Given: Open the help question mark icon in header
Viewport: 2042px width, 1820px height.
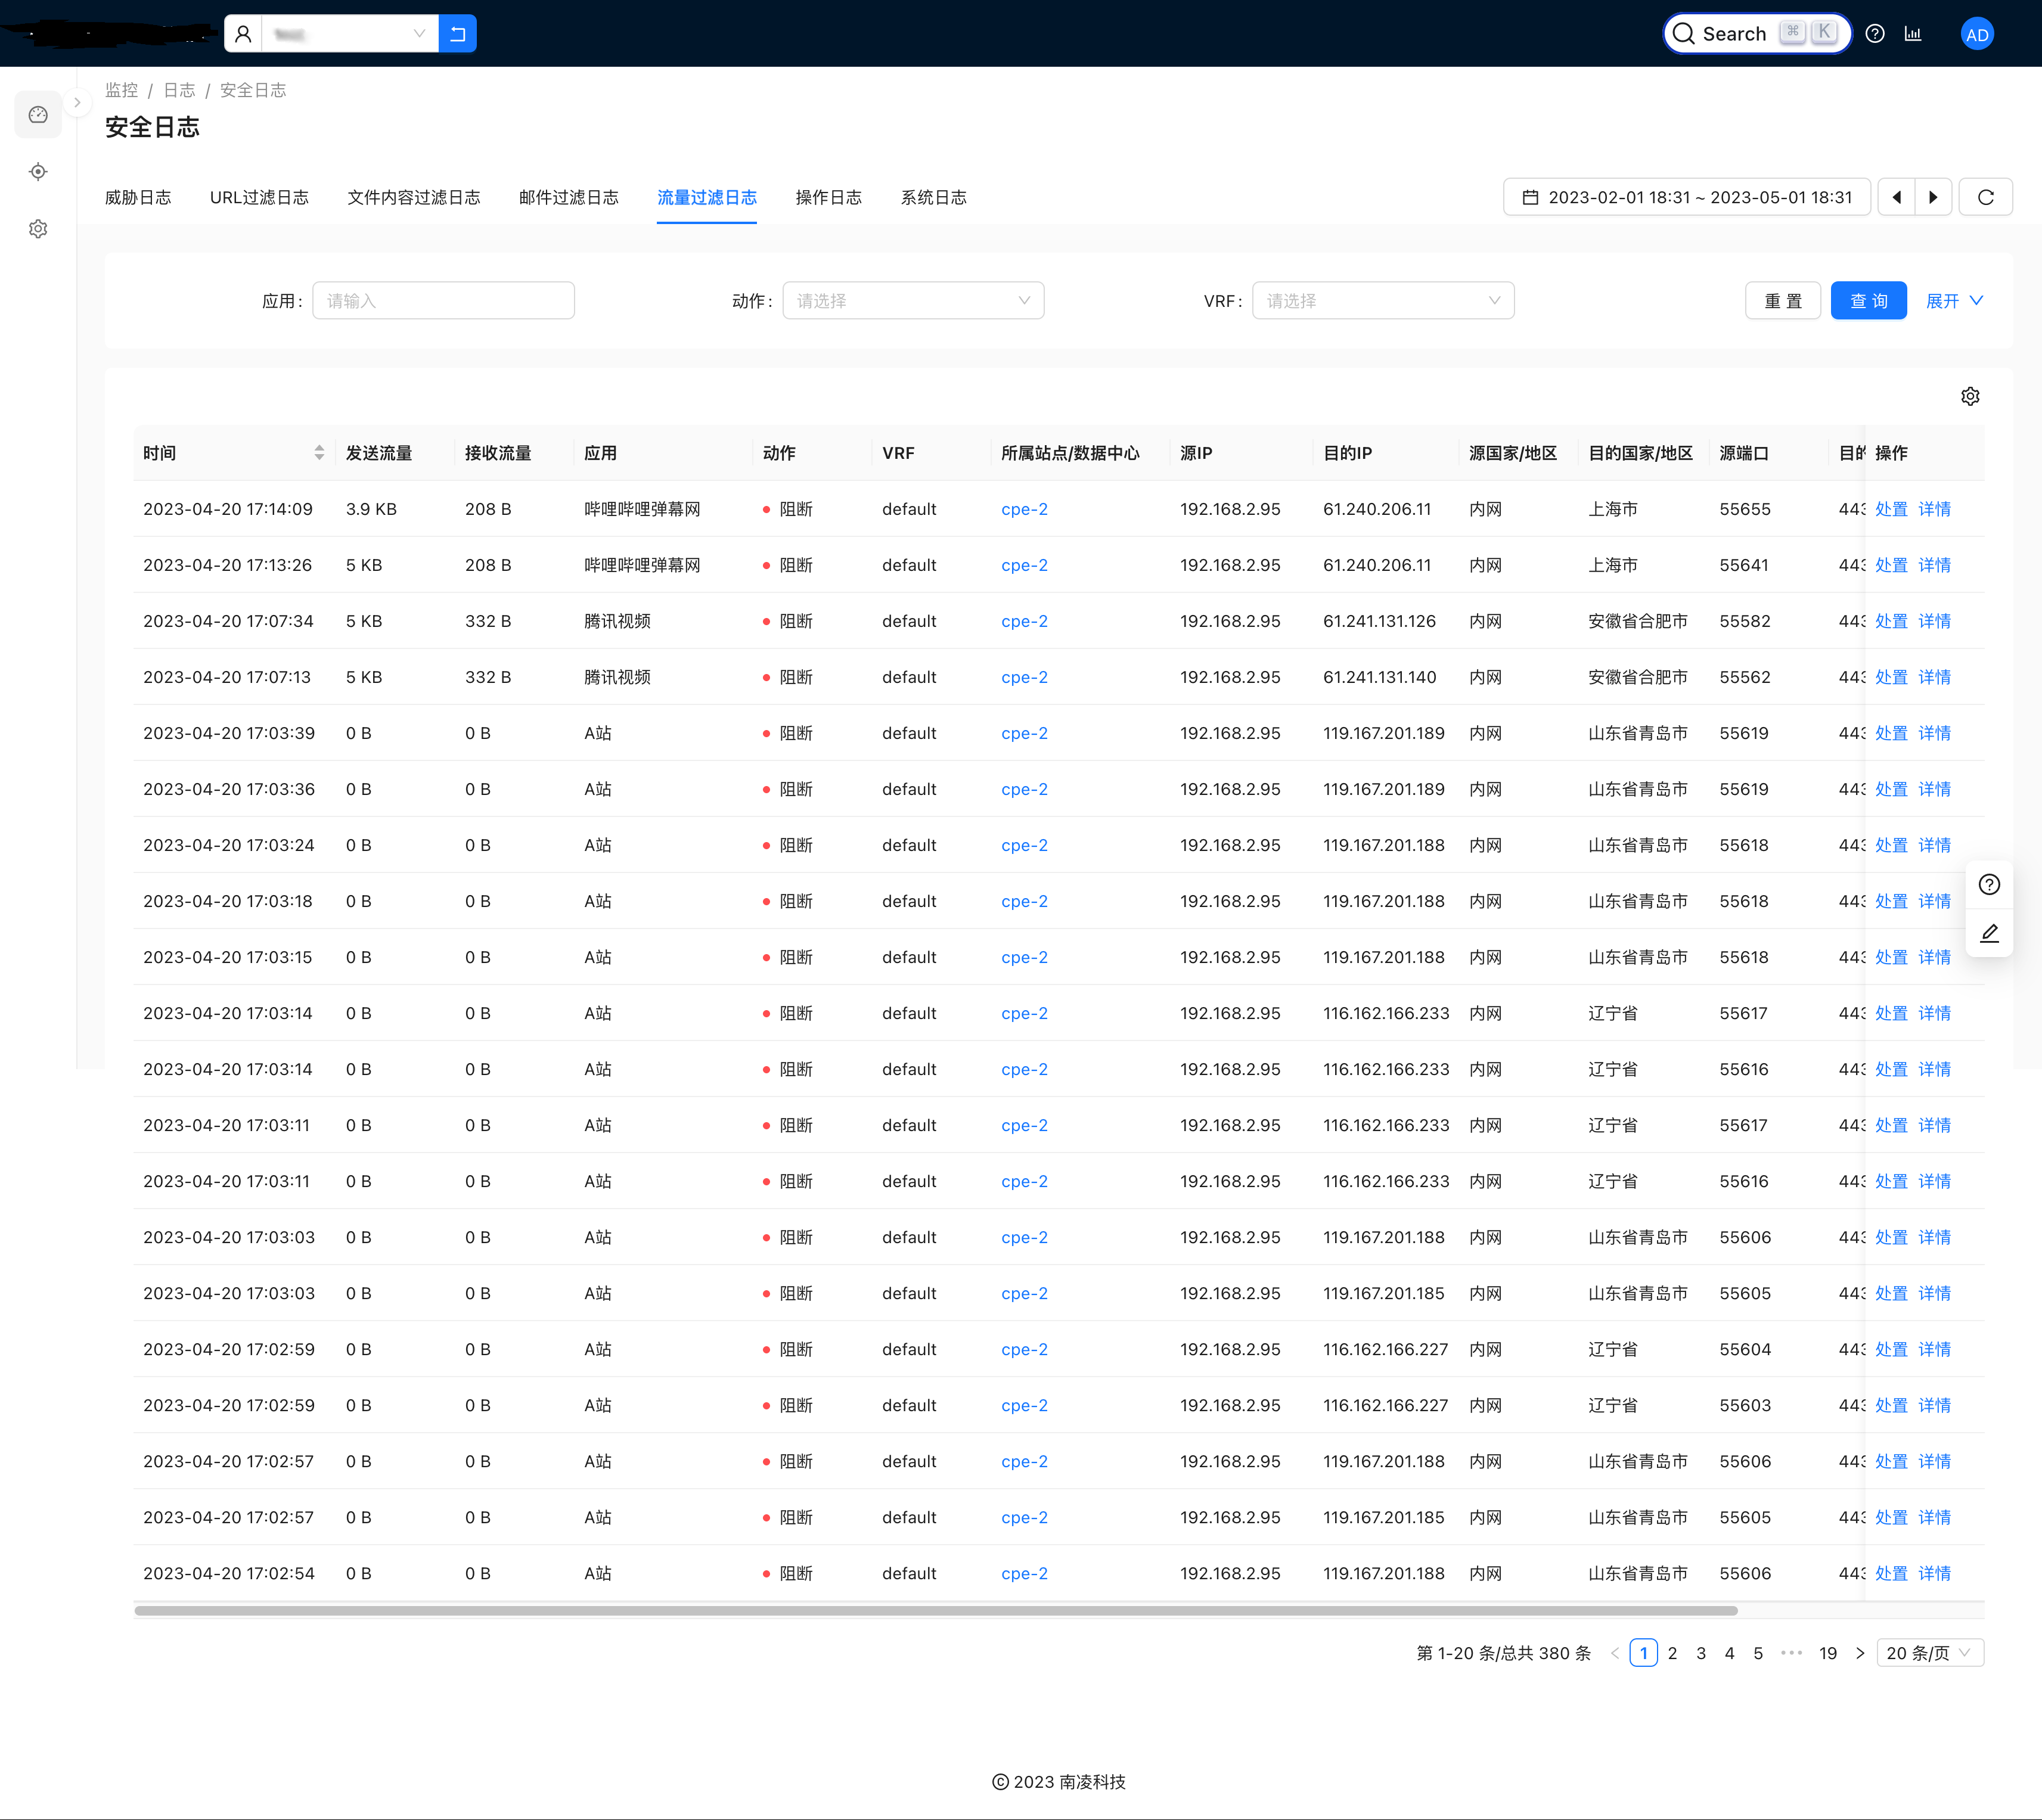Looking at the screenshot, I should (x=1876, y=34).
